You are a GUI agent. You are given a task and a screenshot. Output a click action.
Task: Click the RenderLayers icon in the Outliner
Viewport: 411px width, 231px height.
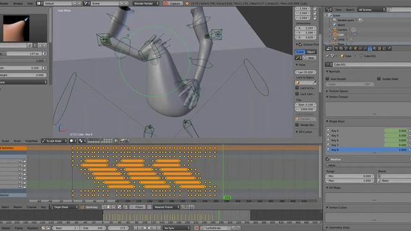pyautogui.click(x=335, y=20)
